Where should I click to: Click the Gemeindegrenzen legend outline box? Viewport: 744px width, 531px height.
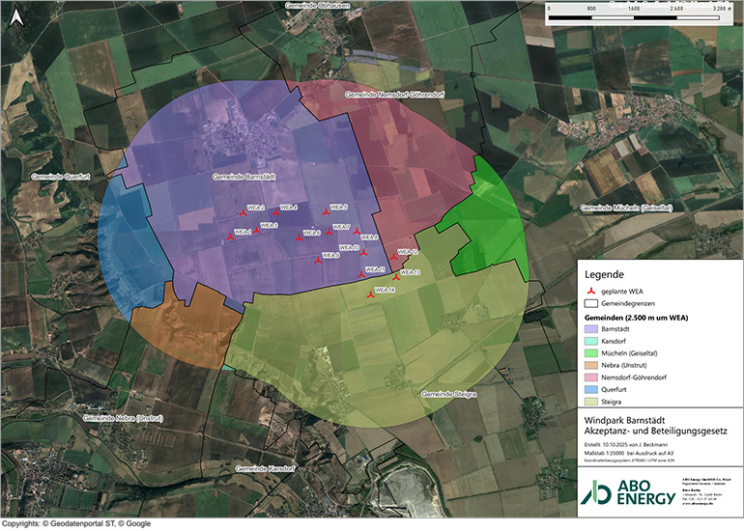point(591,304)
